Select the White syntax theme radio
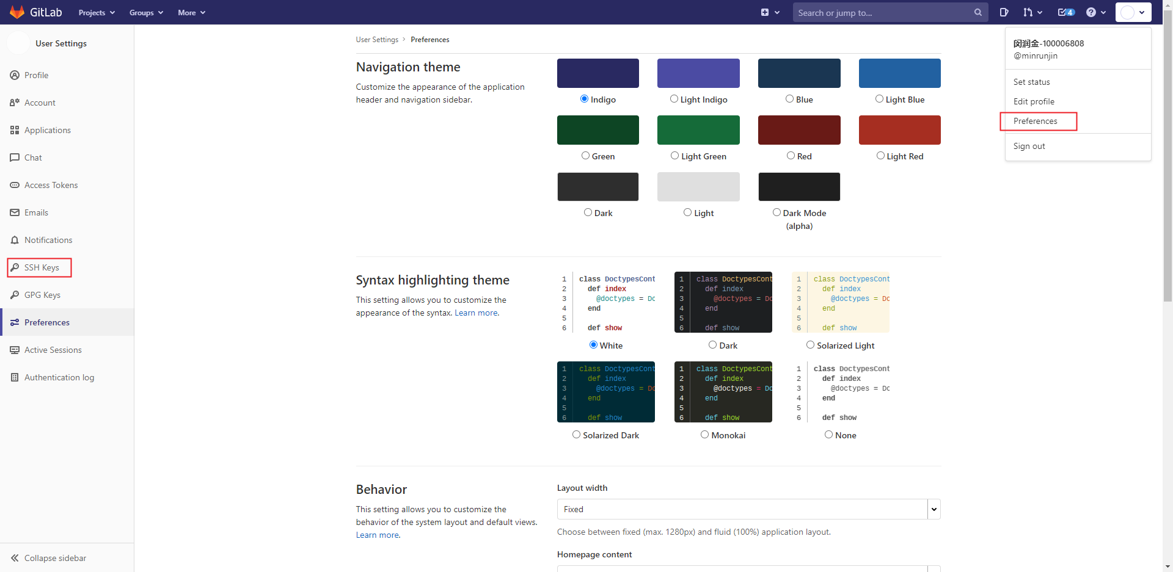Screen dimensions: 1173x572 [x=593, y=345]
